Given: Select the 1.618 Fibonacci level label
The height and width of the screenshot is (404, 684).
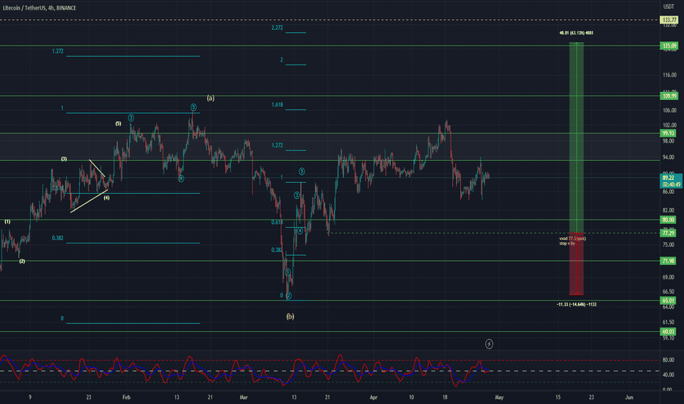Looking at the screenshot, I should 277,105.
